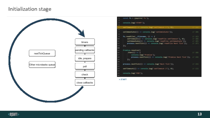Click the Initialization stage slide title
Viewport: 210px width, 118px height.
[x=30, y=9]
